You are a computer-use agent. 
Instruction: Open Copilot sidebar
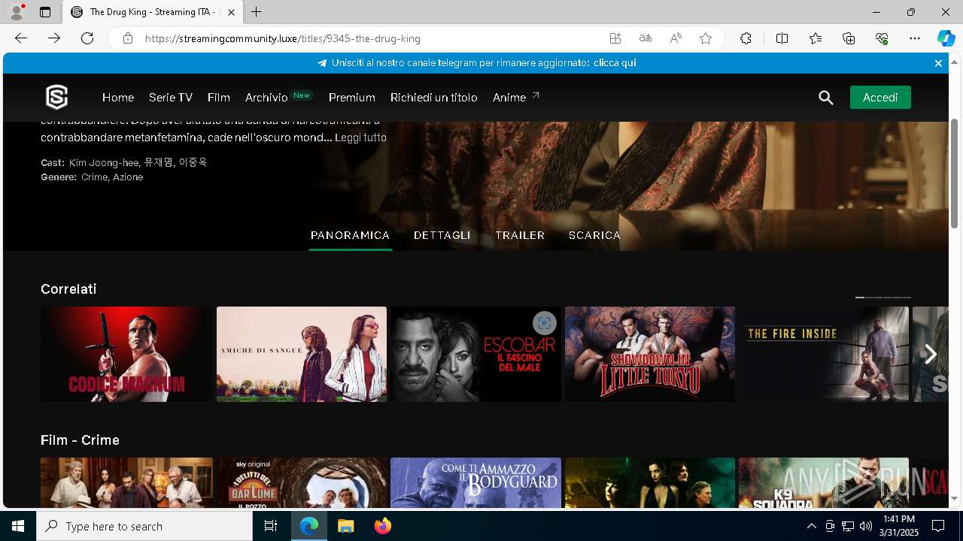(x=946, y=38)
